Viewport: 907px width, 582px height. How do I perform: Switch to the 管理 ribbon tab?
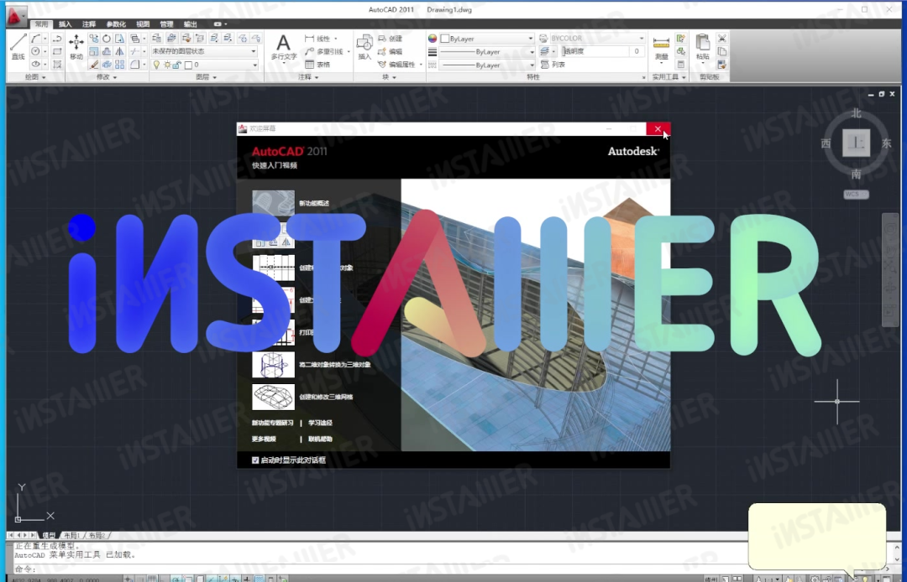click(166, 24)
